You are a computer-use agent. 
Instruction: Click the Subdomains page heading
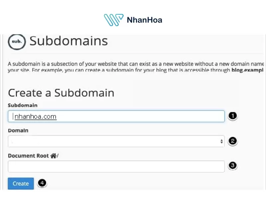68,41
